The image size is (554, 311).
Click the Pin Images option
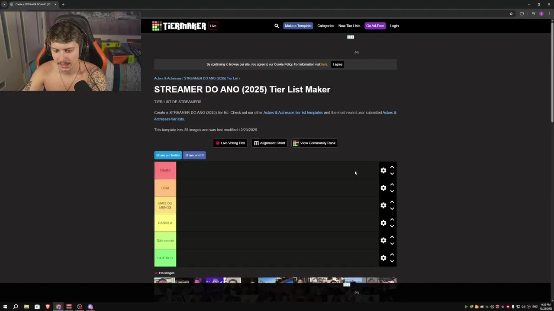pyautogui.click(x=164, y=273)
